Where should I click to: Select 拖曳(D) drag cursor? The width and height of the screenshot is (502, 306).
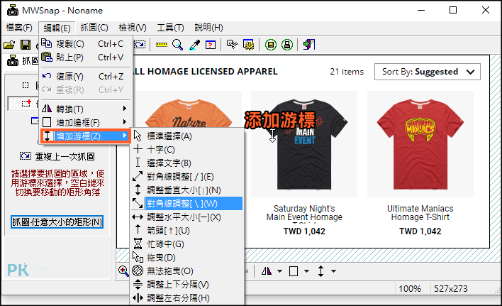point(187,257)
